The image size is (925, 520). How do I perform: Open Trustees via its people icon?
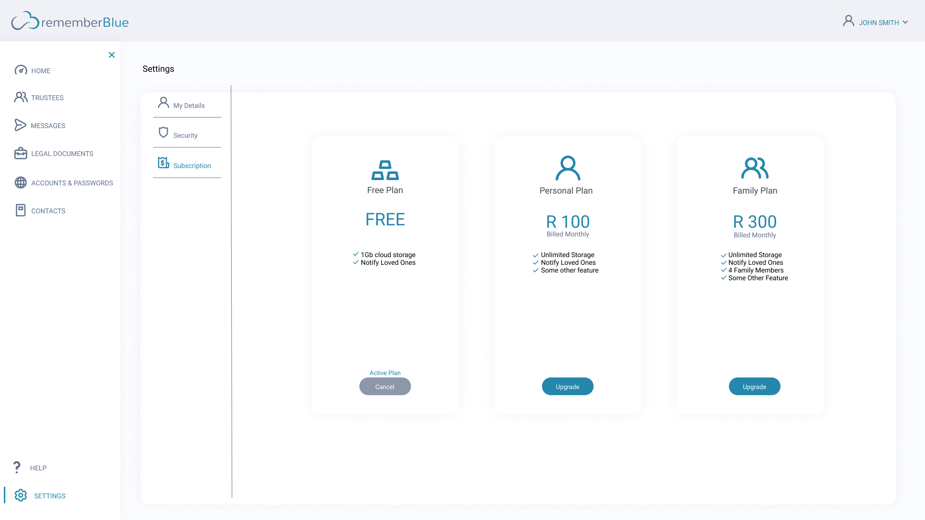click(x=21, y=97)
